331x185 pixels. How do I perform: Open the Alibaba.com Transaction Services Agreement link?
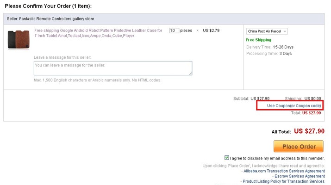pos(284,171)
